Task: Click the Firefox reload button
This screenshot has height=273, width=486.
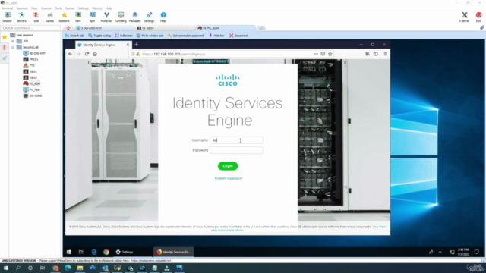Action: [x=87, y=54]
